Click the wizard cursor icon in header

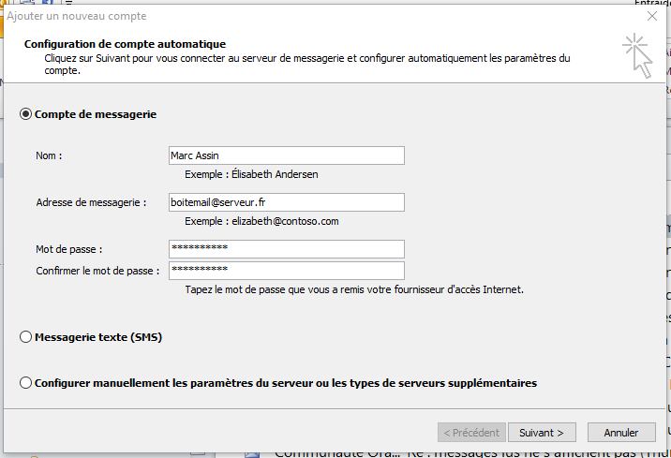pyautogui.click(x=636, y=53)
